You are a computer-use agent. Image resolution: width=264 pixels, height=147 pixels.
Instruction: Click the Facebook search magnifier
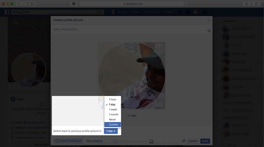tap(99, 12)
